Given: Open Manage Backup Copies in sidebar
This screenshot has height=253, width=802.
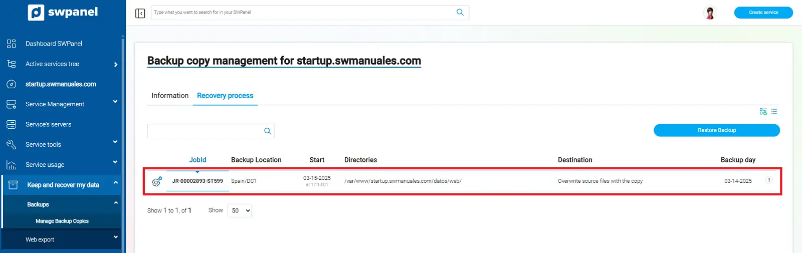Looking at the screenshot, I should 62,221.
